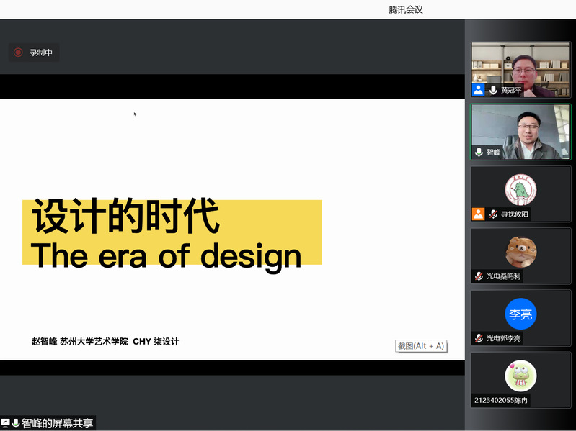Click the 录制中 recording status label

click(41, 53)
